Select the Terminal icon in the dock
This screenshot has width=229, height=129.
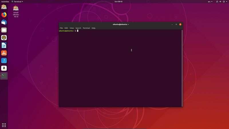(x=4, y=76)
